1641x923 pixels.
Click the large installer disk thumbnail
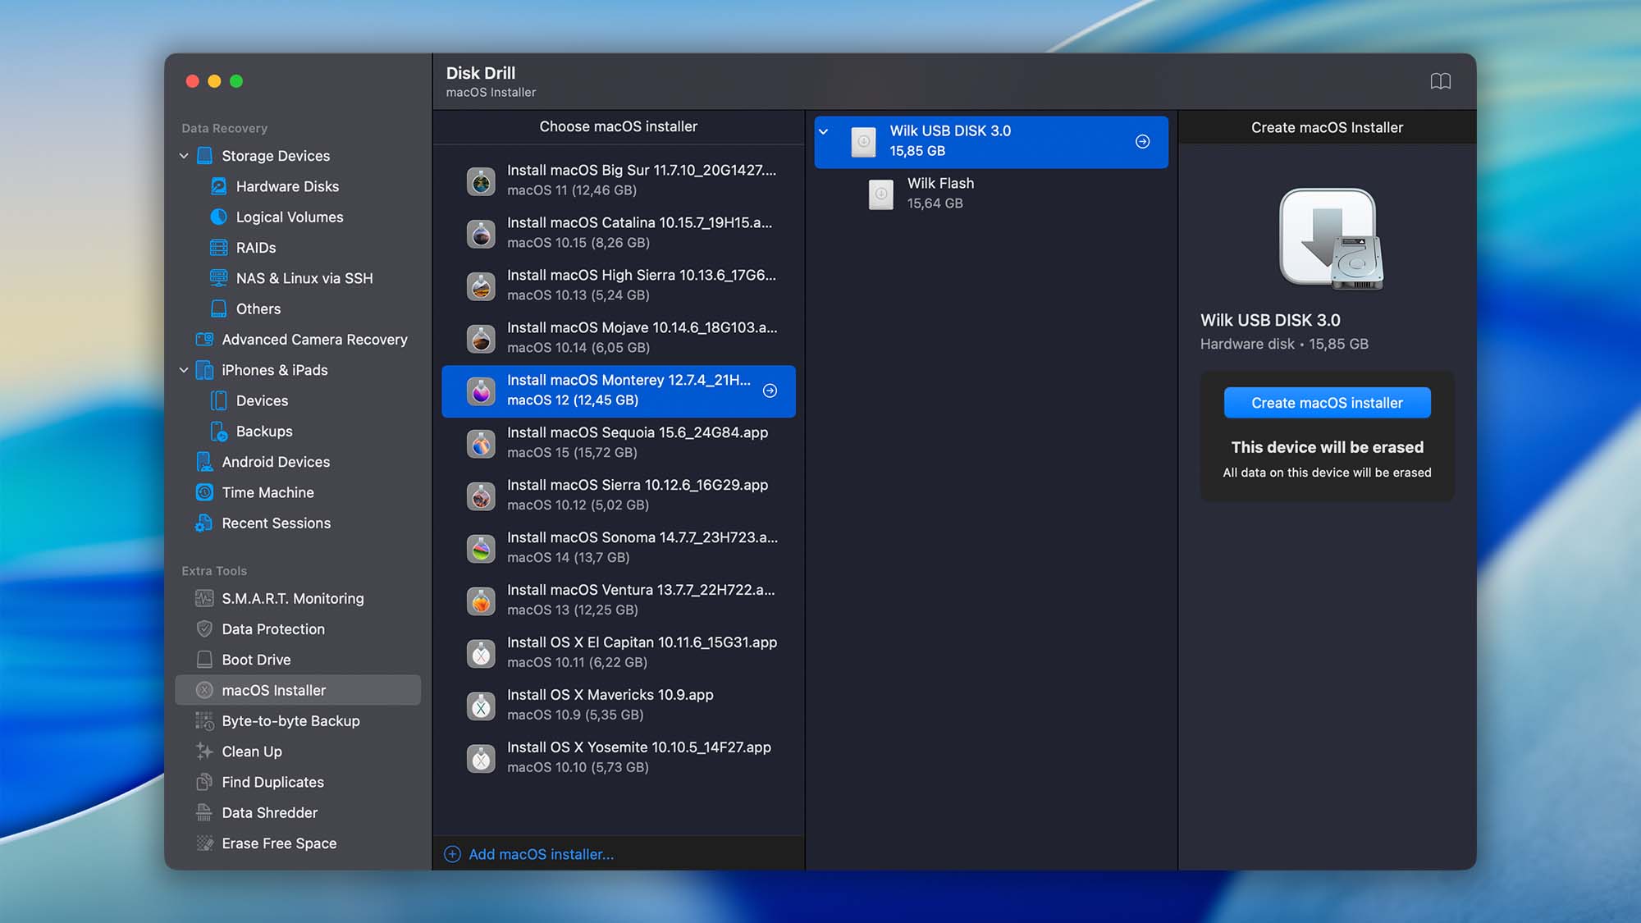tap(1329, 240)
